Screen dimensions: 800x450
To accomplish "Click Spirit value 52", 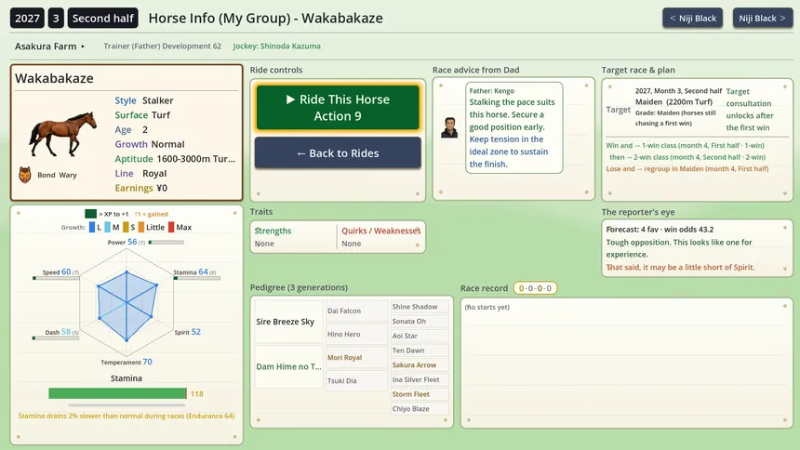I will 196,332.
